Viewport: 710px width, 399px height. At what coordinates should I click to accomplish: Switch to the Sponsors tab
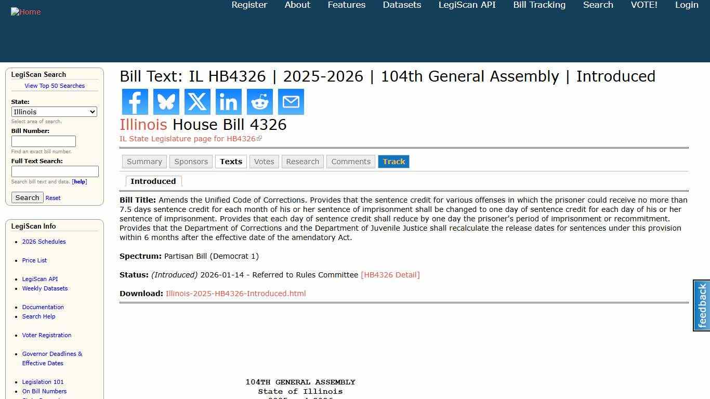click(x=191, y=162)
